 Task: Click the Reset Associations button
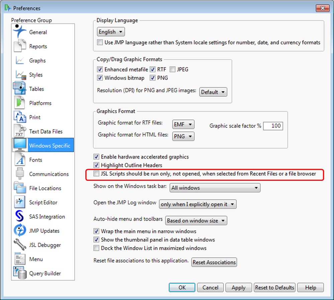tap(214, 262)
